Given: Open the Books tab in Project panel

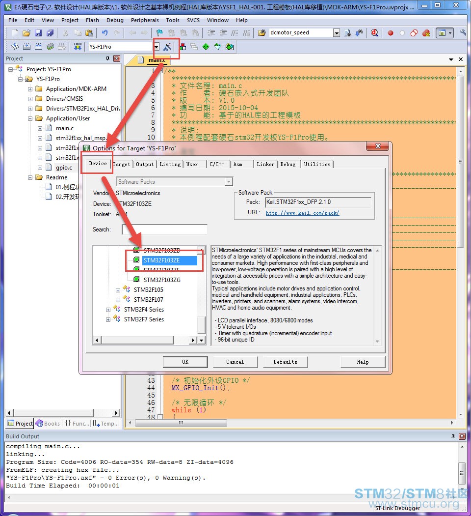Looking at the screenshot, I should point(48,424).
